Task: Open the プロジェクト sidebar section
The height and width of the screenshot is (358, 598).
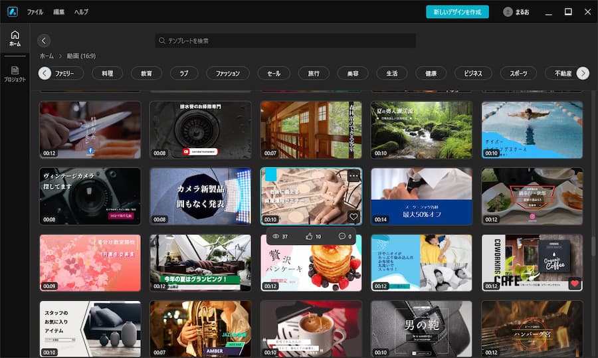Action: 15,74
